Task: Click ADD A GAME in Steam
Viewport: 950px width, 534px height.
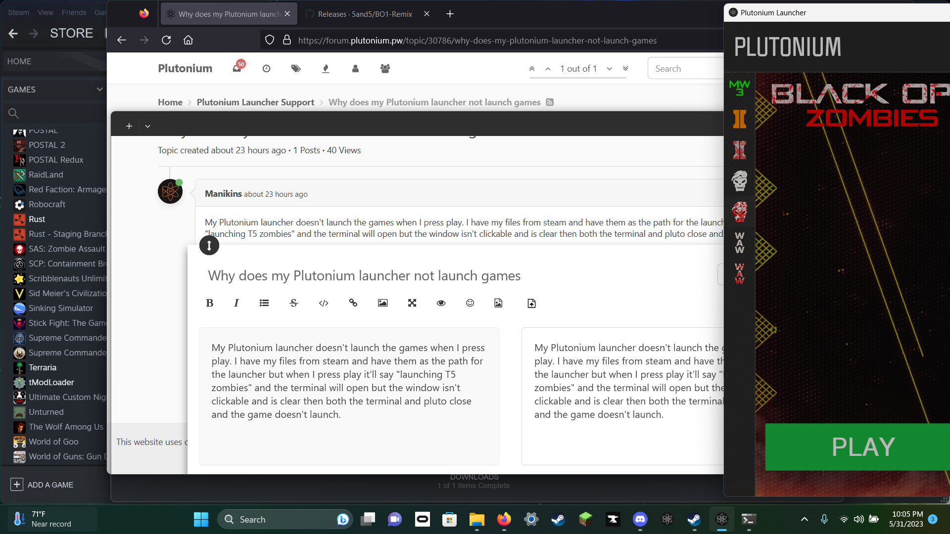Action: coord(43,485)
